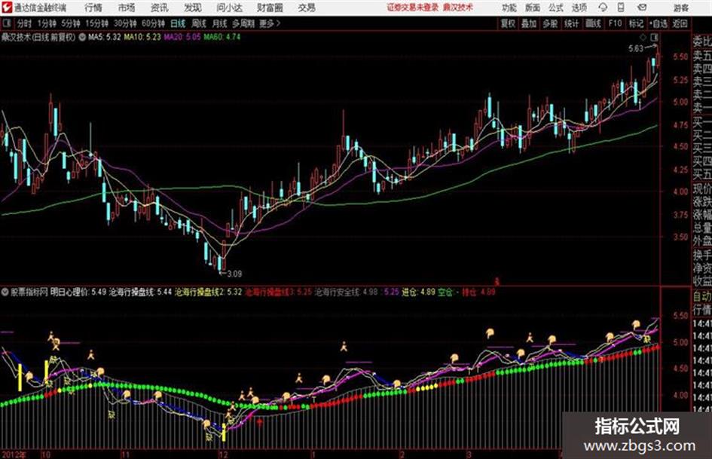Click the 2012年 date axis label
This screenshot has height=459, width=712.
(x=14, y=454)
